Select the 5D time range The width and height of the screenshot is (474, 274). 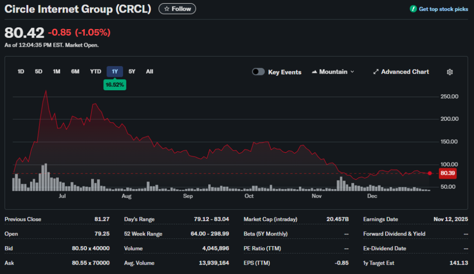[x=38, y=72]
